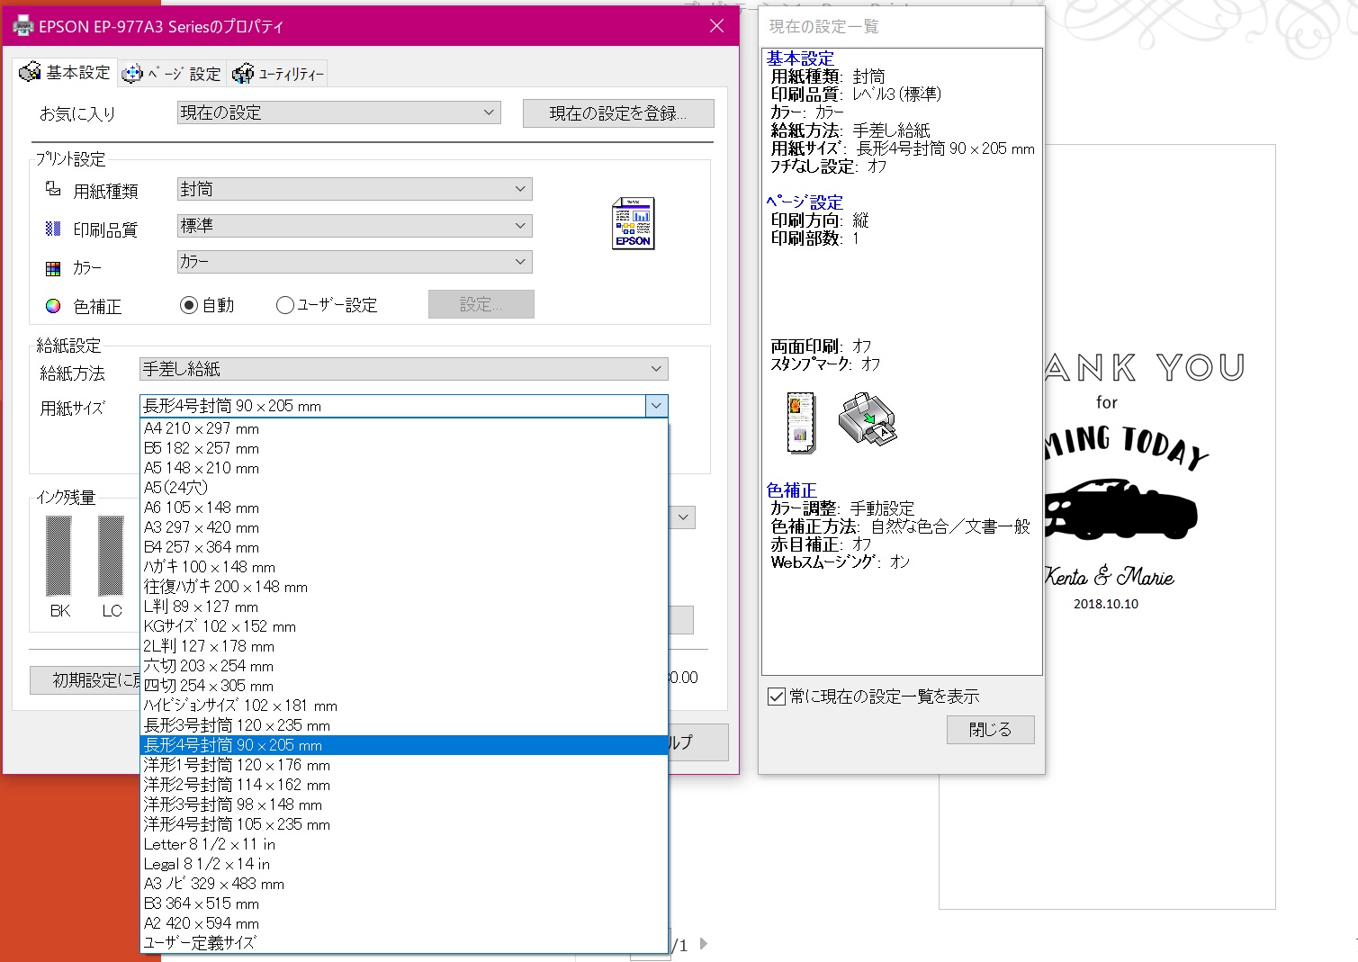Go to next preview page arrow
Viewport: 1358px width, 962px height.
pyautogui.click(x=704, y=944)
